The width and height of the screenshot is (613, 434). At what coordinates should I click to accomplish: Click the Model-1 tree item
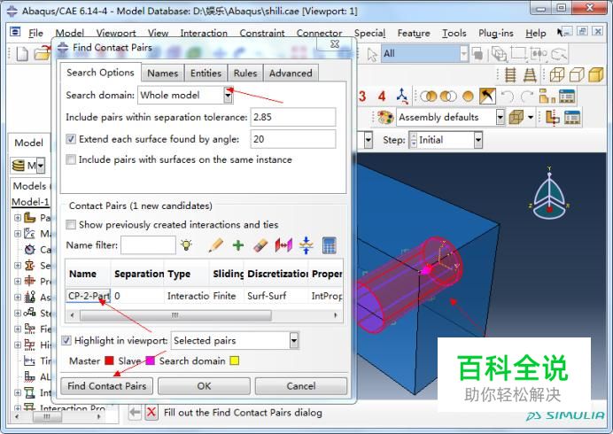[x=30, y=202]
